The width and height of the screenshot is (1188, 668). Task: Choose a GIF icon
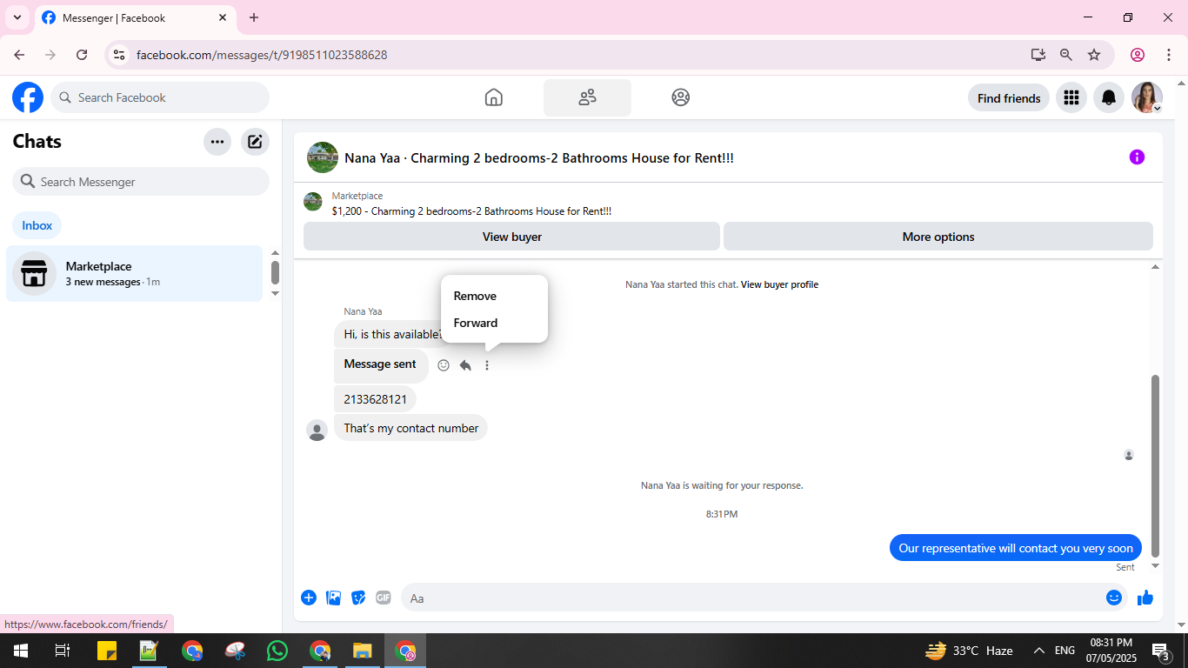tap(384, 598)
